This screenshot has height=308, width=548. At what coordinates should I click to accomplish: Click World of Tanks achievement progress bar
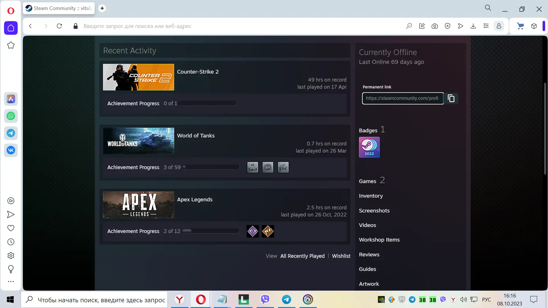211,167
